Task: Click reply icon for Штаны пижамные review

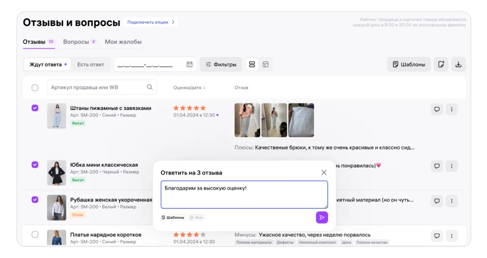Action: pyautogui.click(x=437, y=109)
